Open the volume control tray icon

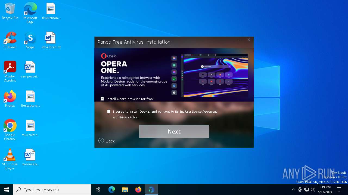(x=313, y=190)
